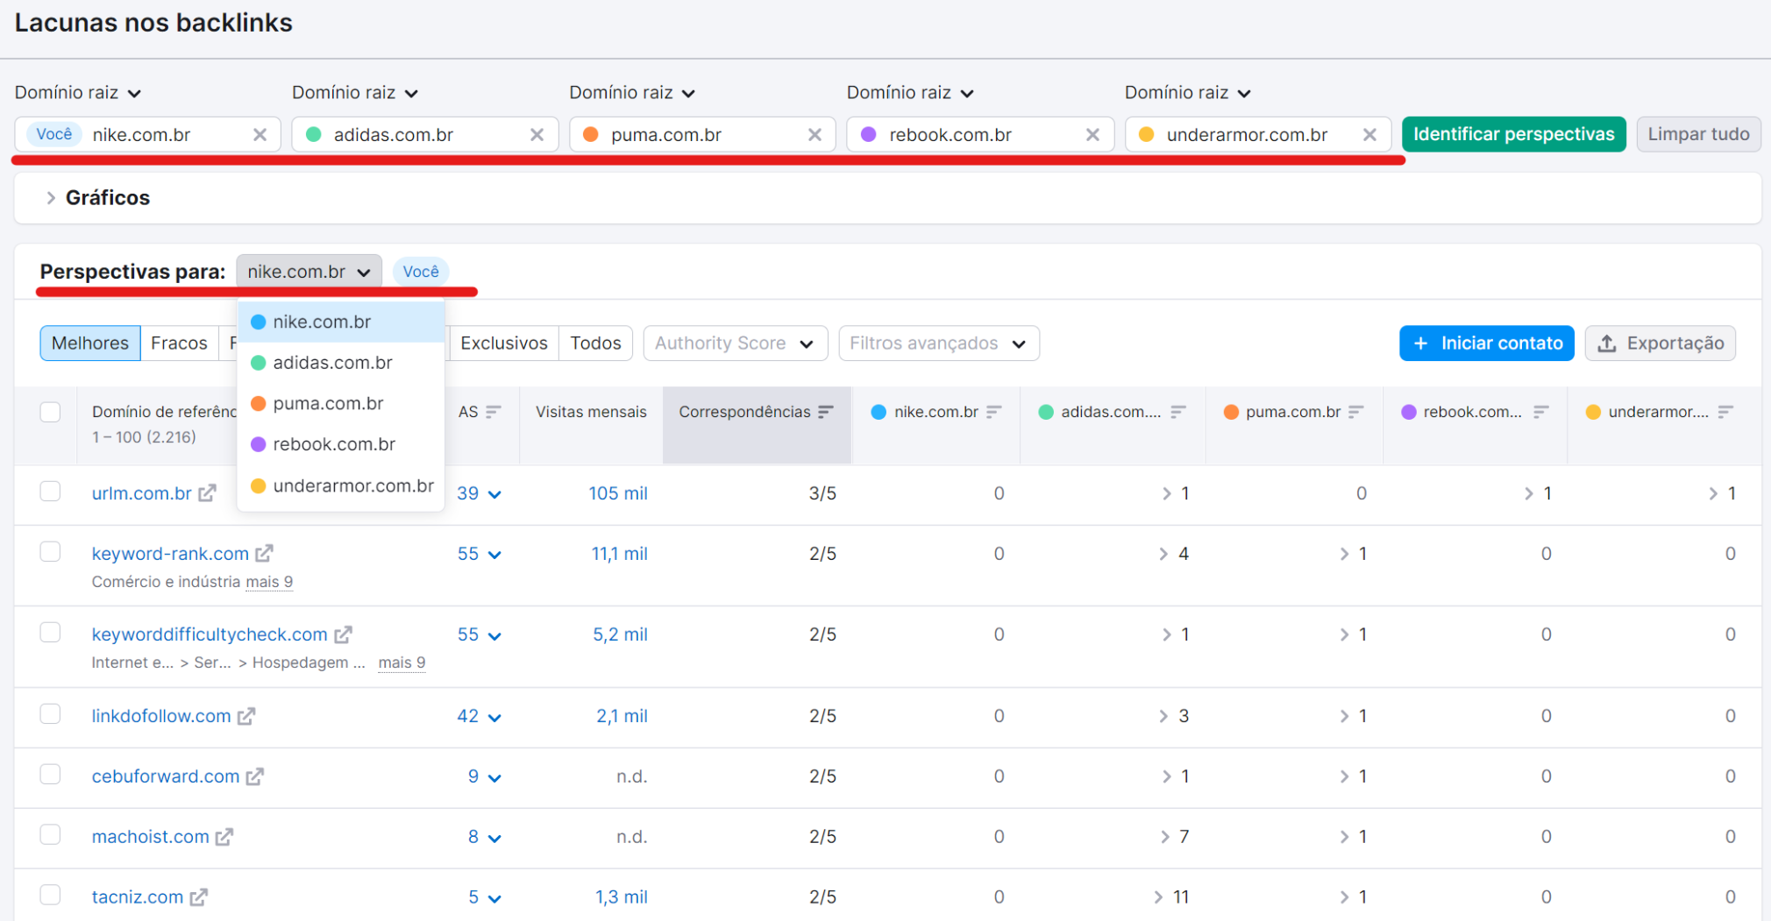Open the keyword-rank.com domain link
Viewport: 1771px width, 921px height.
coord(170,554)
